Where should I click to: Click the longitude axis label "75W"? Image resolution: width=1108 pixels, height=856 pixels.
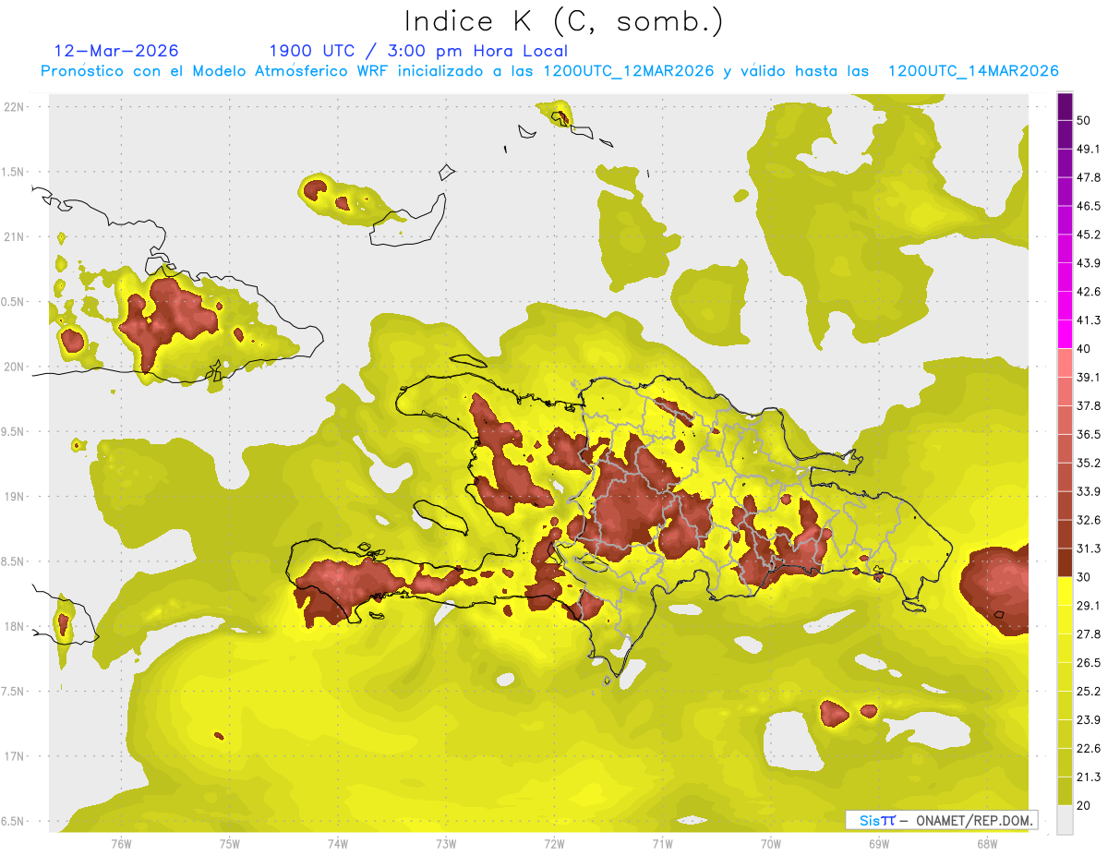click(x=229, y=843)
